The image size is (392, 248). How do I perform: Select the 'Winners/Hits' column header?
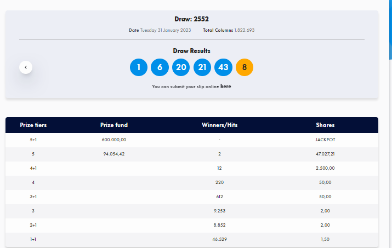point(219,125)
